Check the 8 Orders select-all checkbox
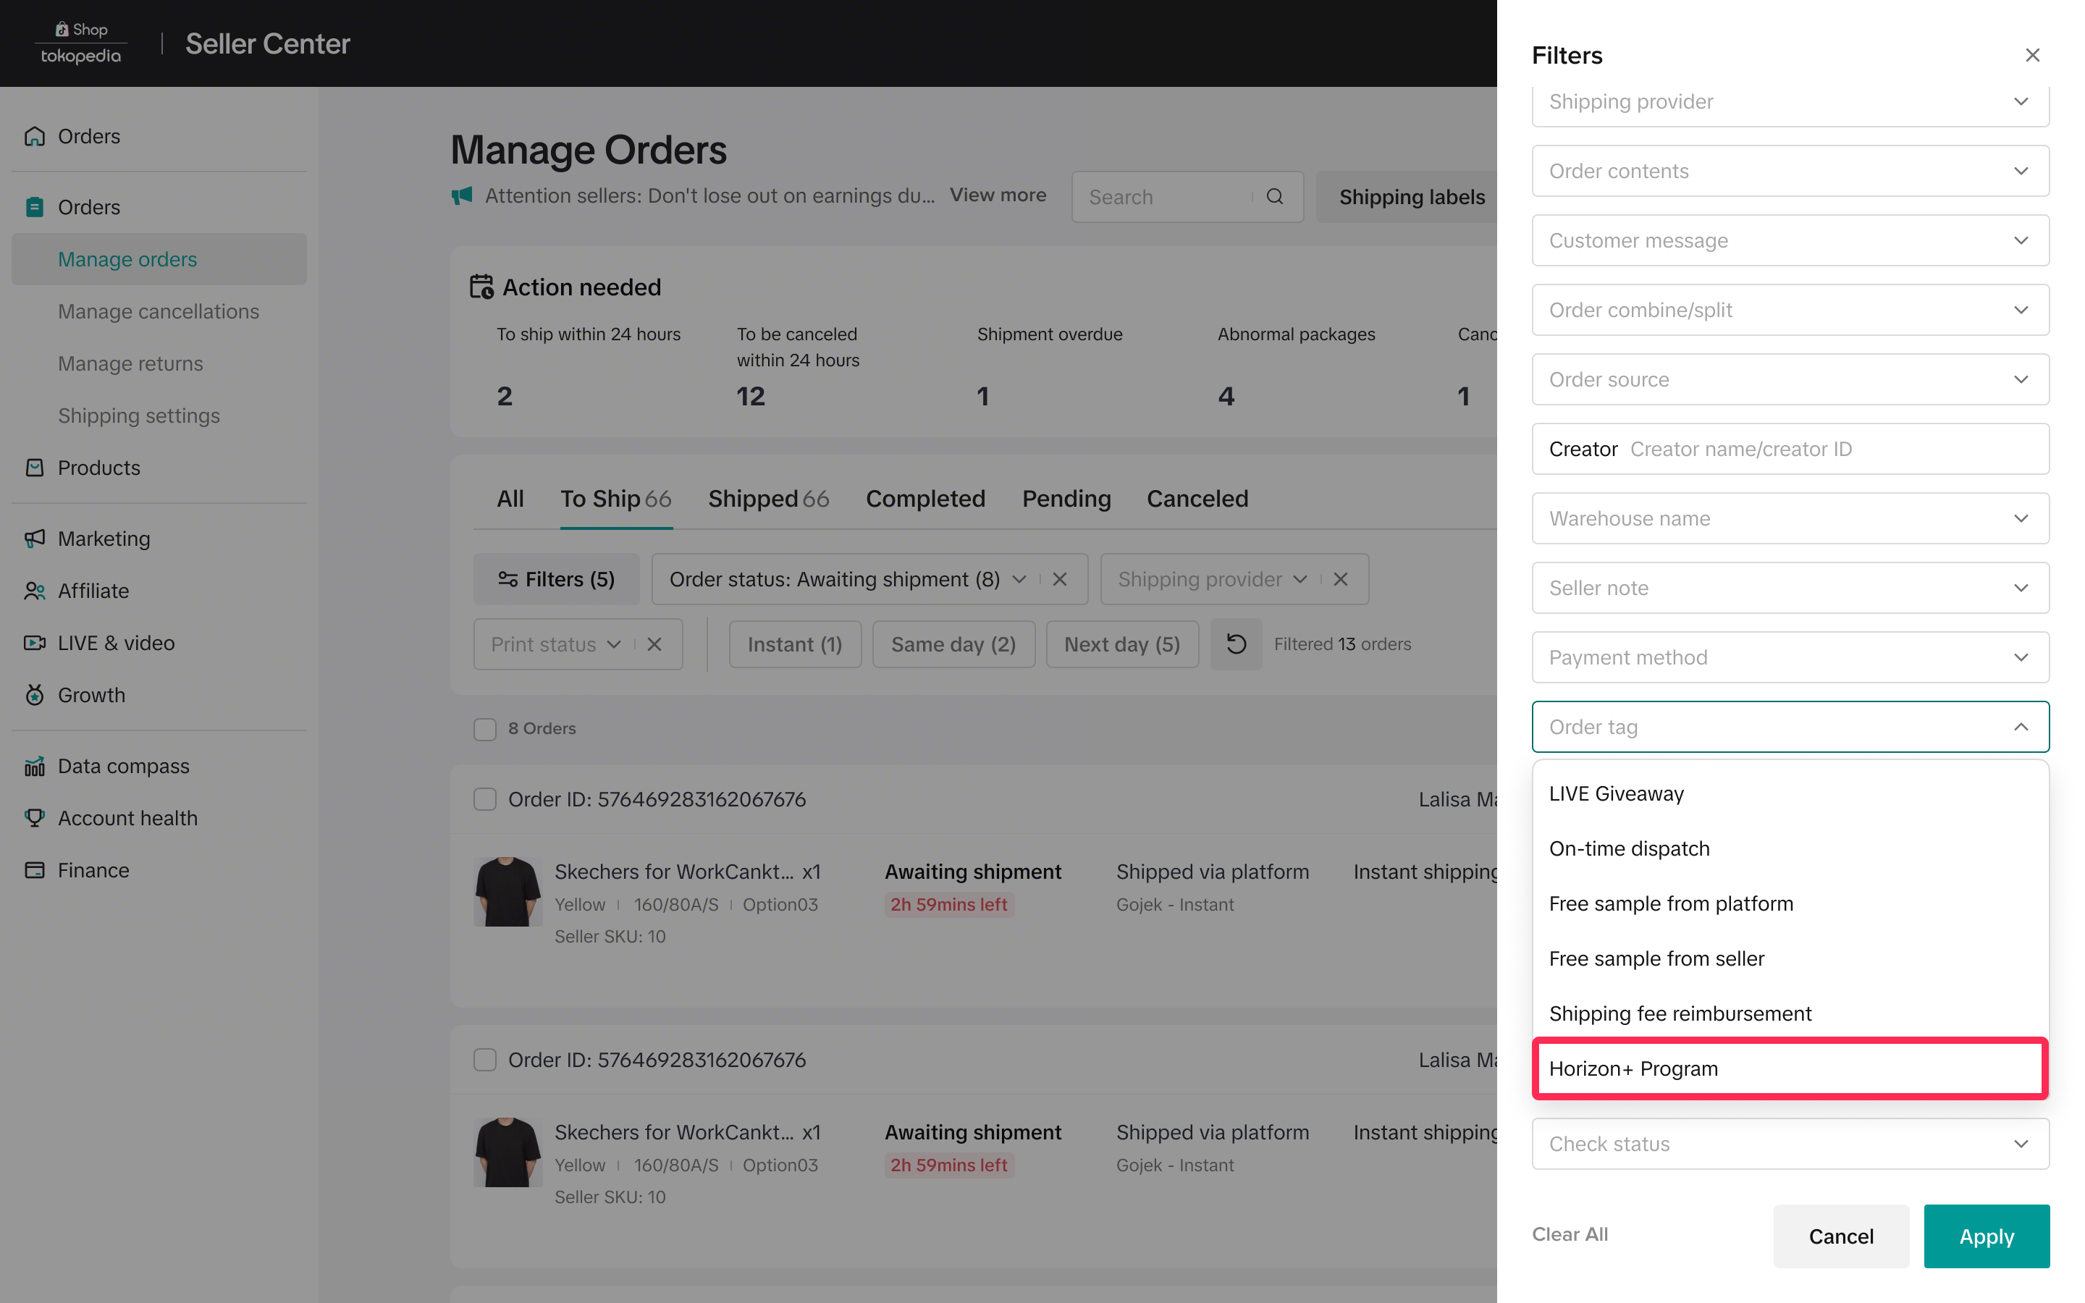The height and width of the screenshot is (1303, 2085). 485,729
